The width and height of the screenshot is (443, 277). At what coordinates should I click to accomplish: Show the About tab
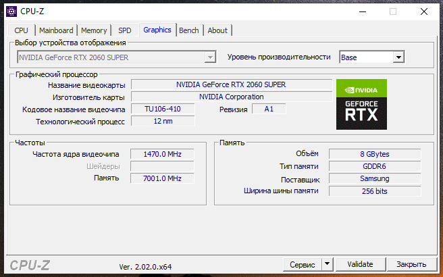click(x=217, y=30)
